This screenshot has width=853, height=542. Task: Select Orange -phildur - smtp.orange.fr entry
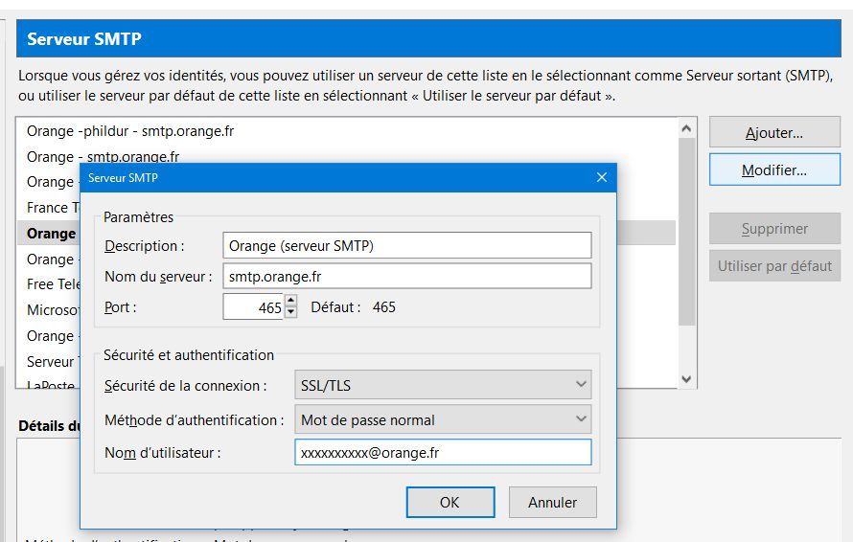130,131
